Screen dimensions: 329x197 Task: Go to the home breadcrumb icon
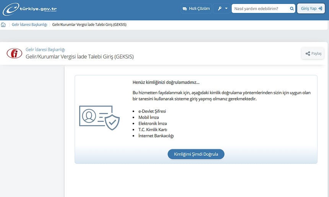pyautogui.click(x=3, y=25)
